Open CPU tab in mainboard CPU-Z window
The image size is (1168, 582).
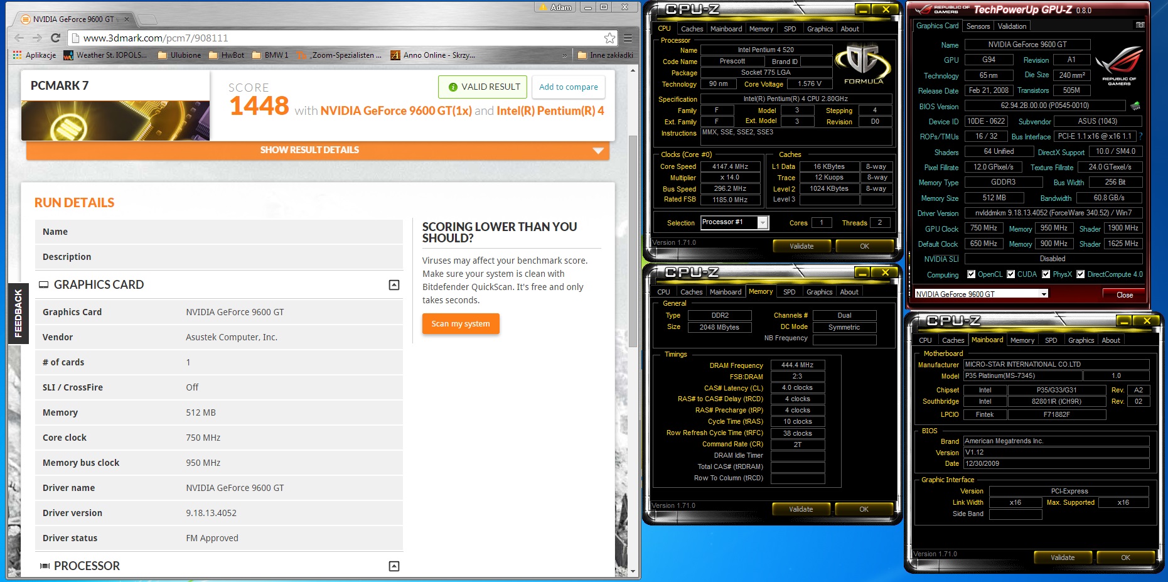pyautogui.click(x=925, y=340)
